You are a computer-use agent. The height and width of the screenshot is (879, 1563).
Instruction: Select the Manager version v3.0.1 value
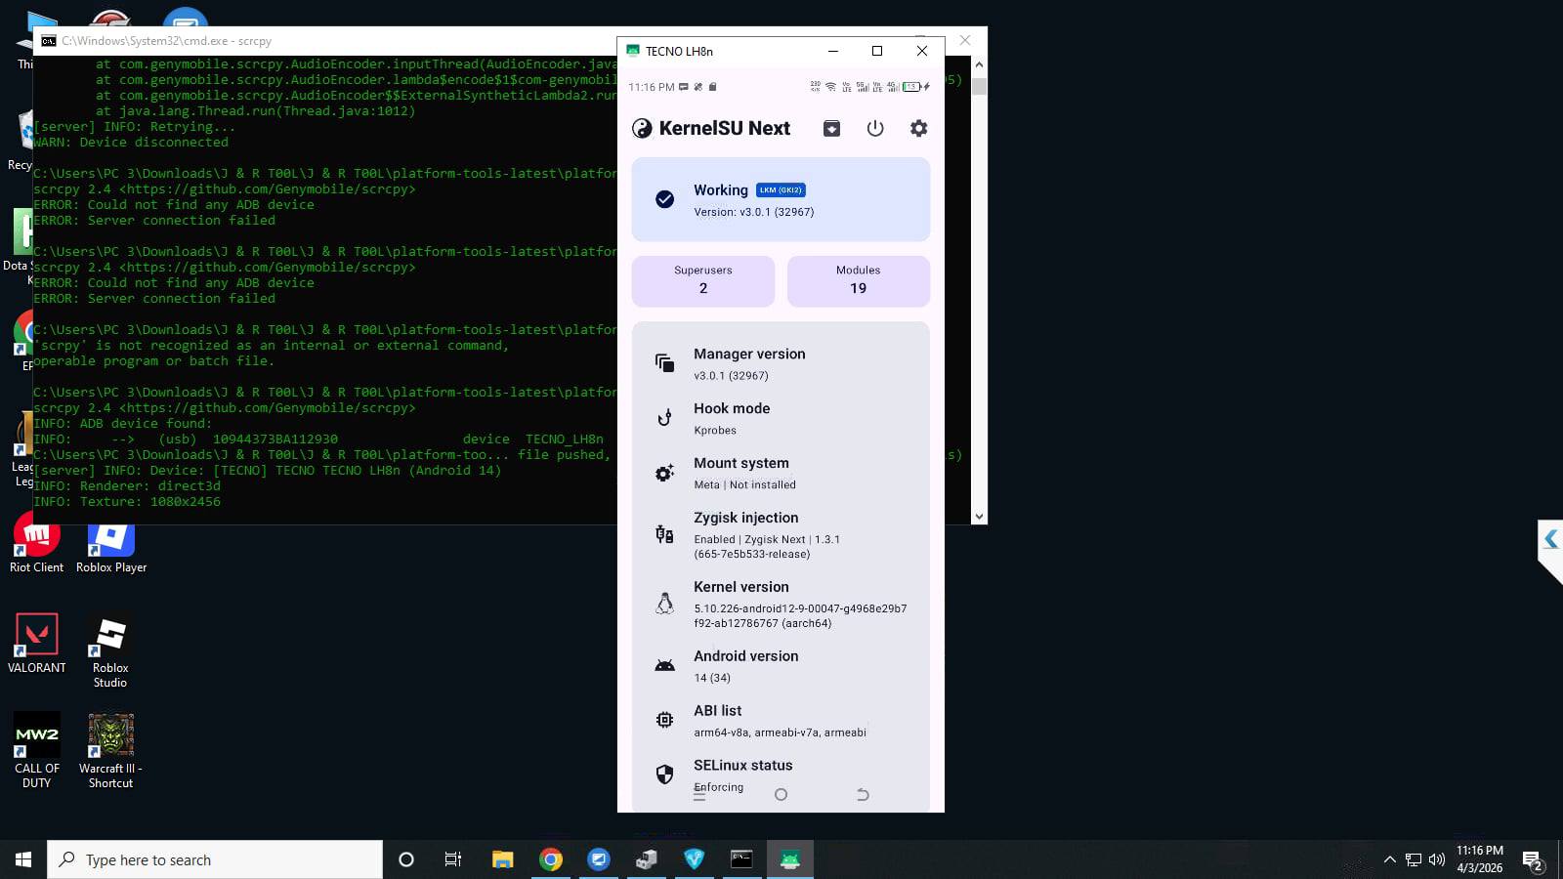731,376
